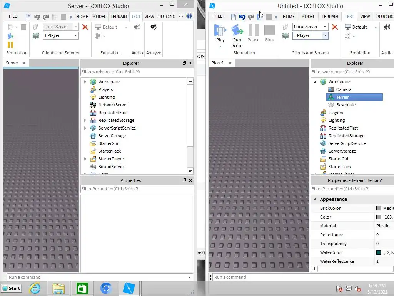Open the Play dropdown arrow under Play

point(220,46)
